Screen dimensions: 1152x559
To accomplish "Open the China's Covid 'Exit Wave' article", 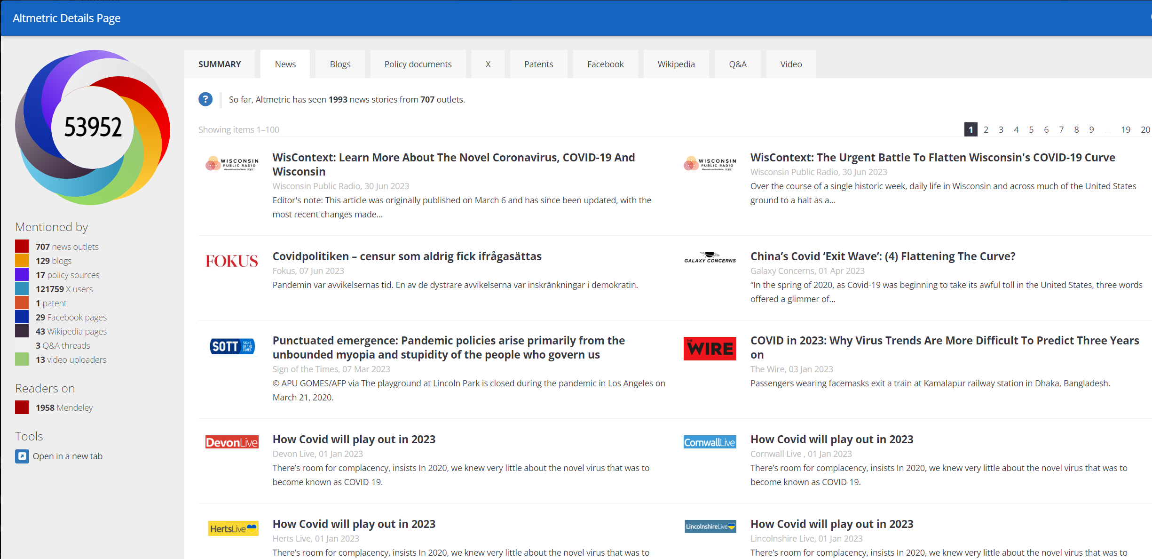I will point(883,256).
